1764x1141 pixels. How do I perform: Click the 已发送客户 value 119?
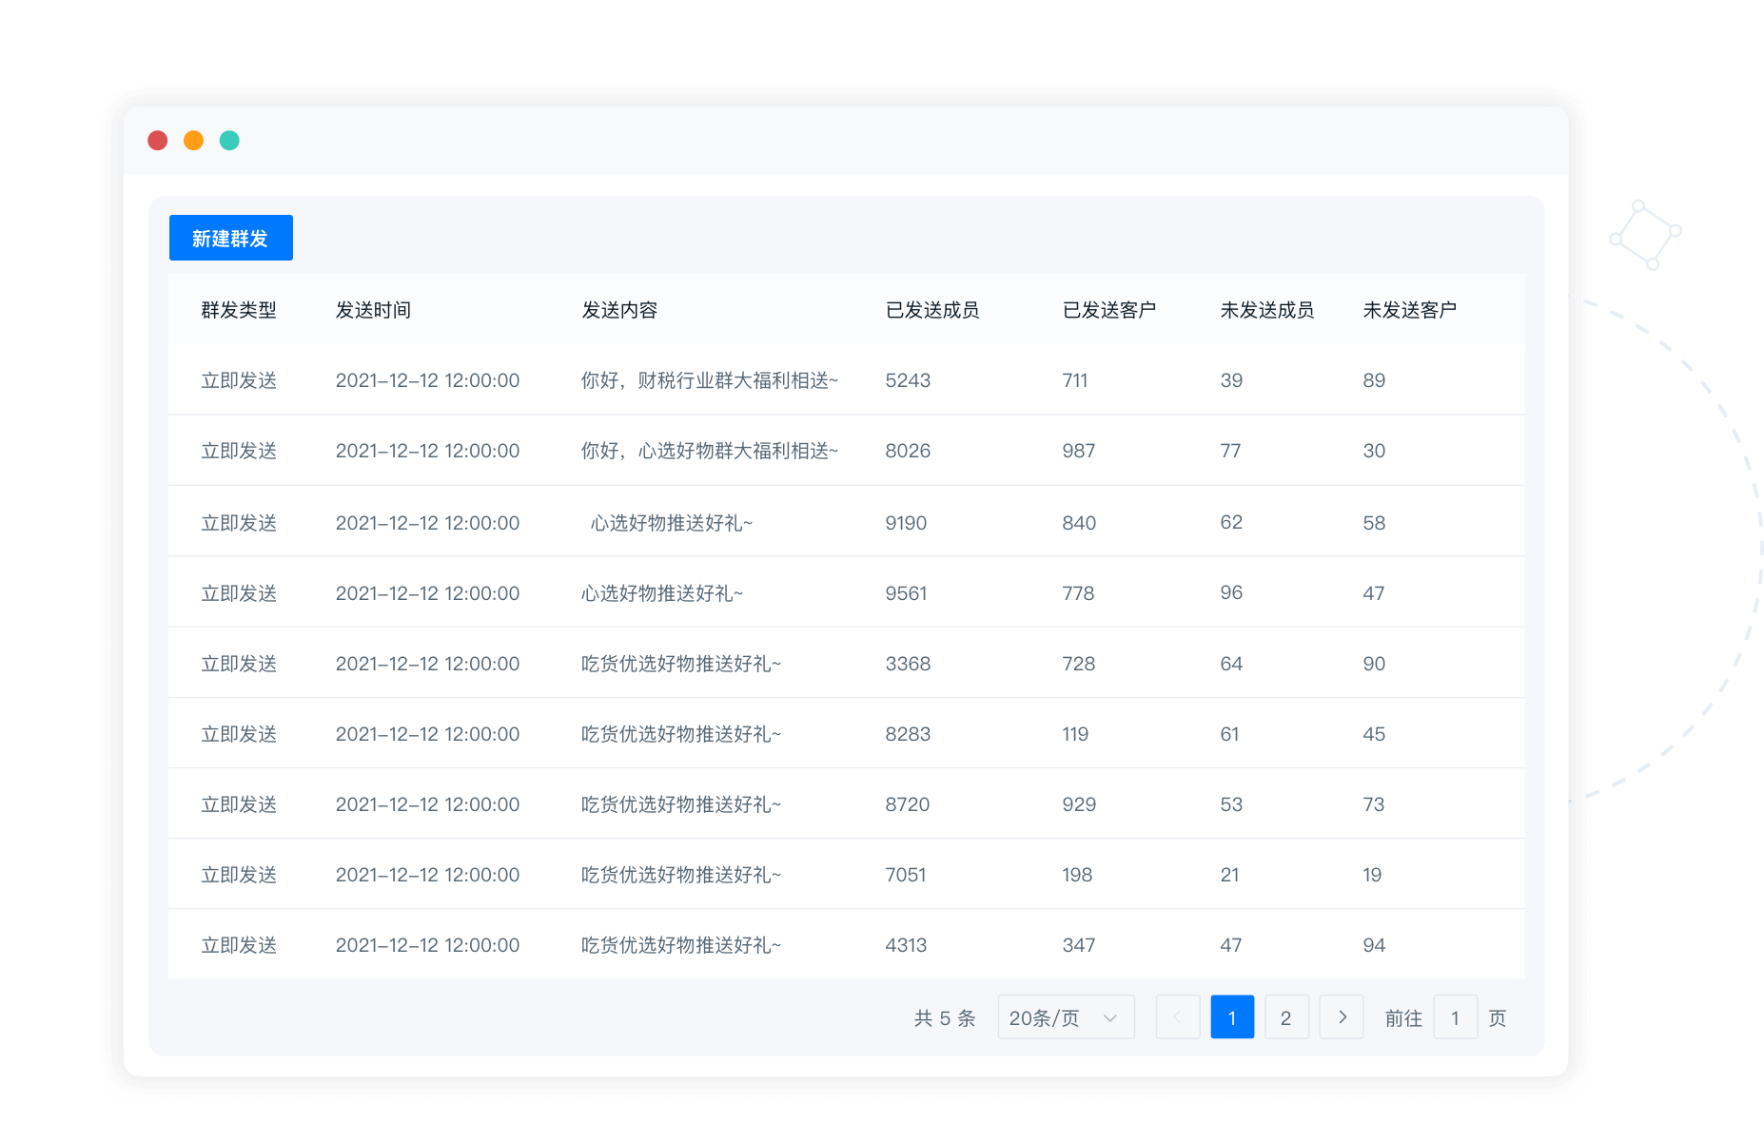coord(1075,734)
